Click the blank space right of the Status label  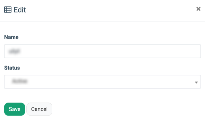coord(111,68)
